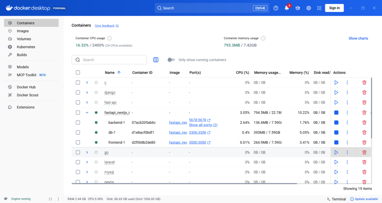Stop the fastapi_nextjs_r compose stack
Screen dimensions: 382x203
[336, 113]
